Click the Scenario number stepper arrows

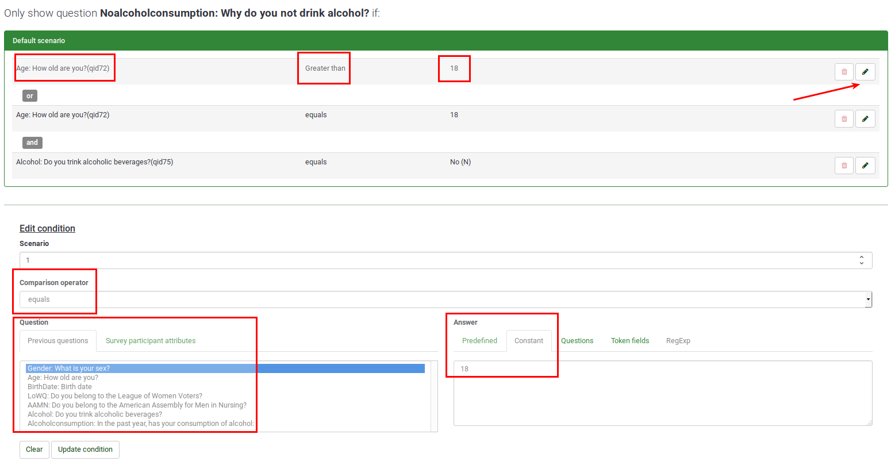(862, 260)
